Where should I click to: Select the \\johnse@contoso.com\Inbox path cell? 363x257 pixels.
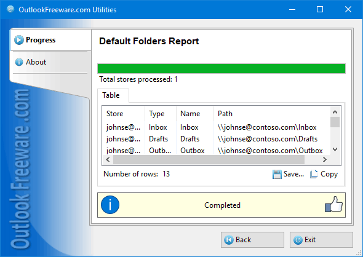(x=267, y=127)
